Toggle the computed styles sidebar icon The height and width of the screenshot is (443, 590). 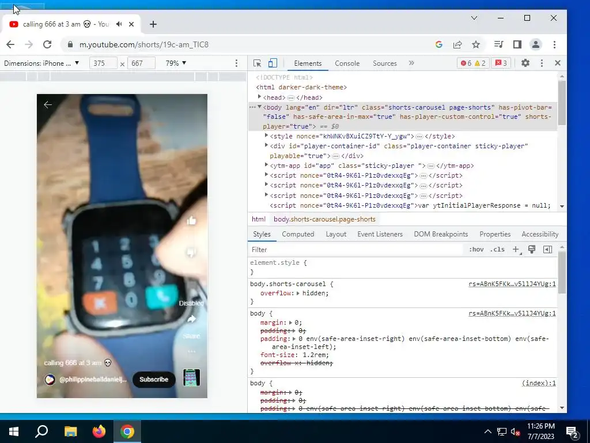[x=547, y=249]
